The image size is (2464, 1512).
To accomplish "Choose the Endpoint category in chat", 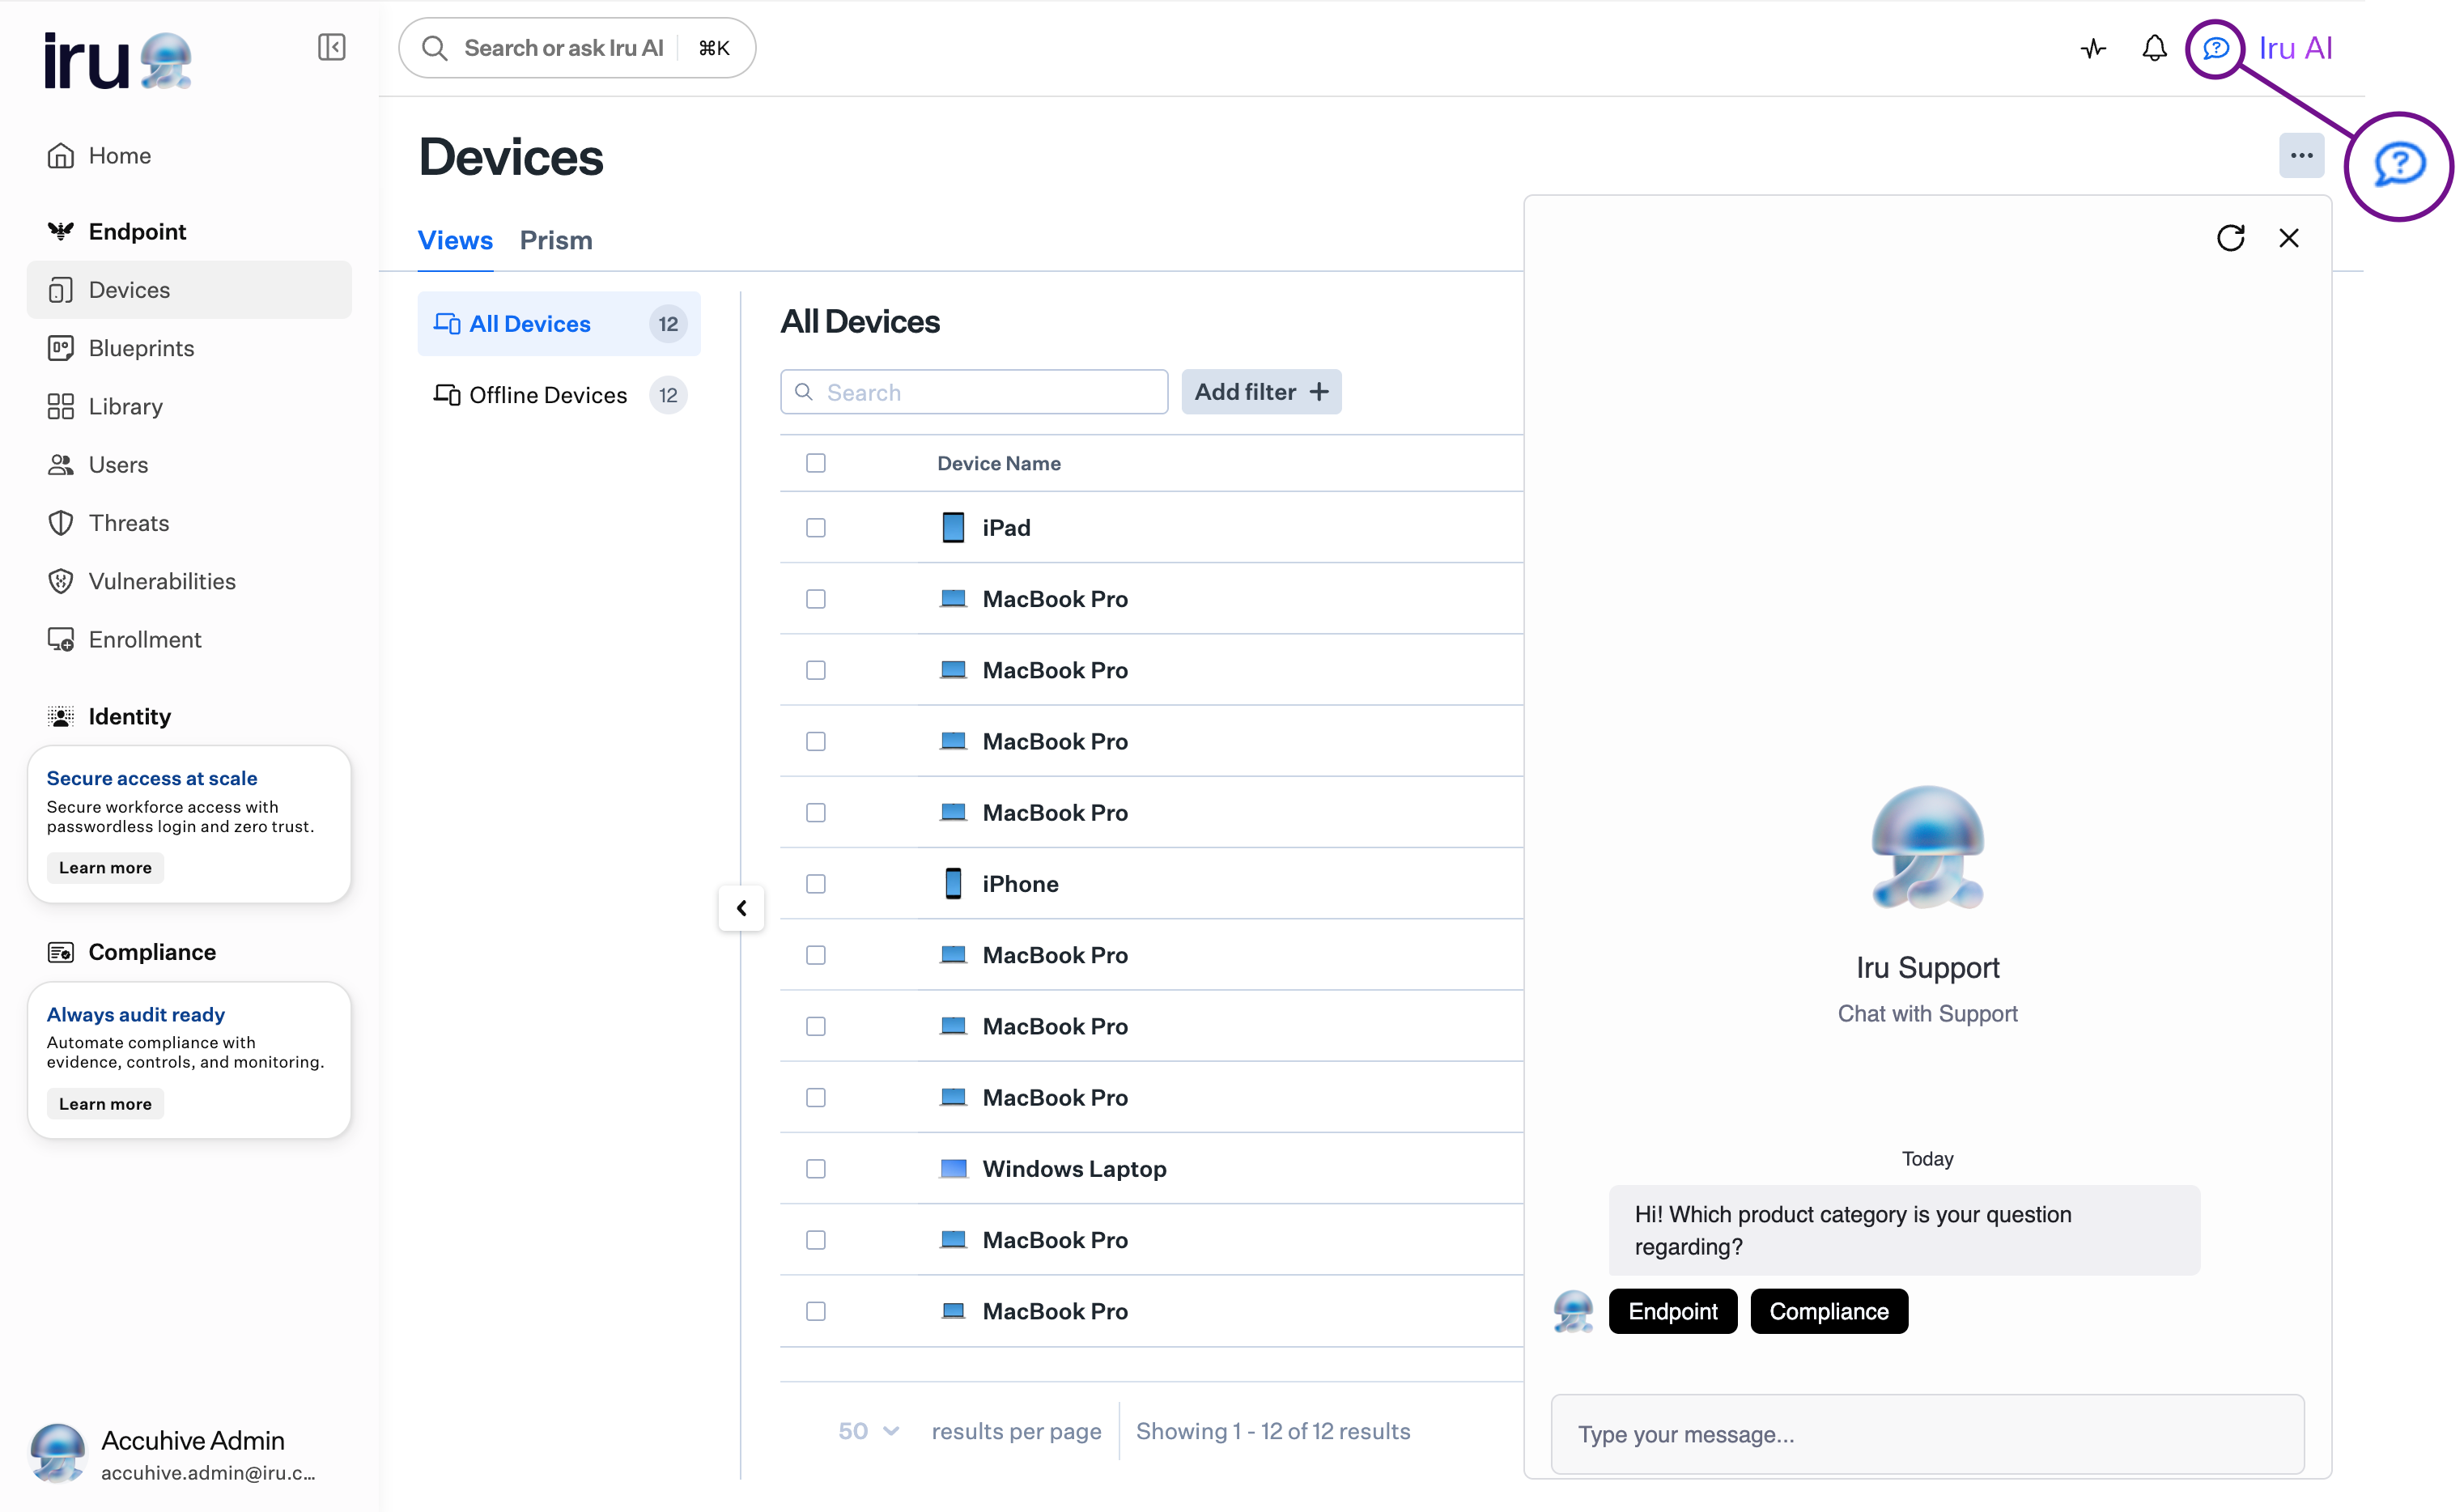I will pyautogui.click(x=1672, y=1311).
